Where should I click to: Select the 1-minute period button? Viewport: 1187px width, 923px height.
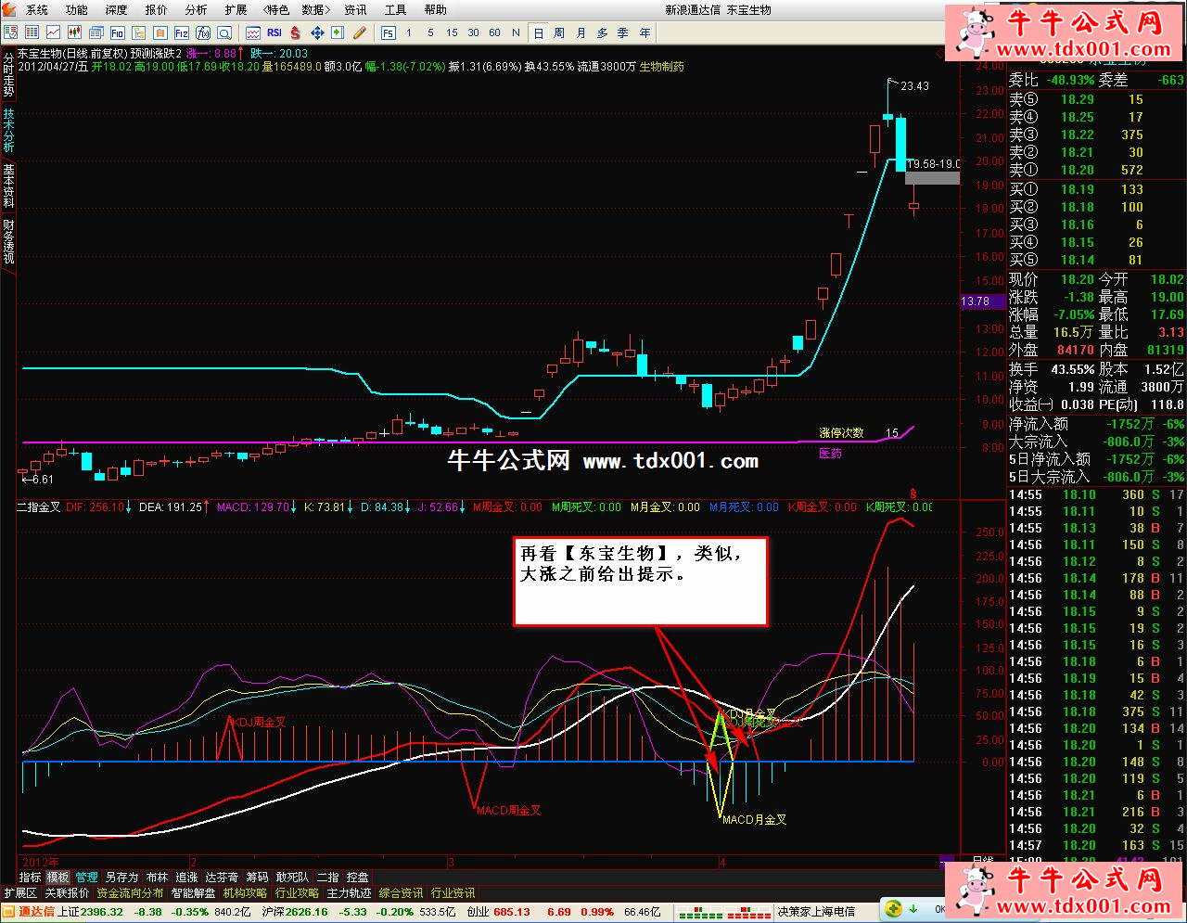(x=409, y=33)
